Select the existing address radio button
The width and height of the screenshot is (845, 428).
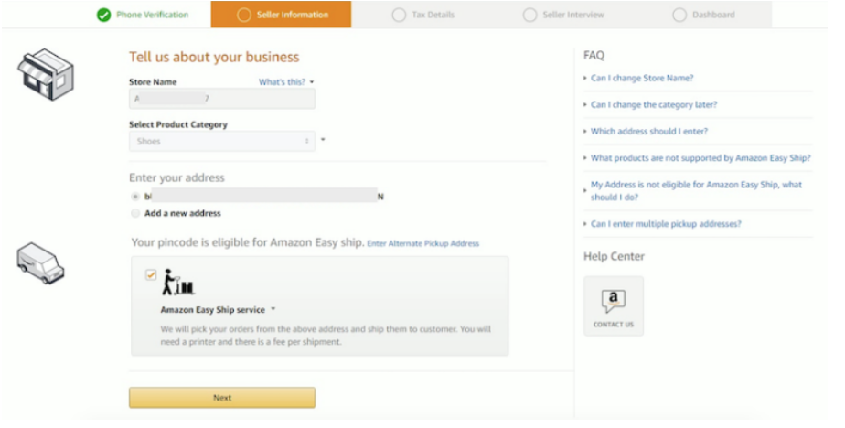[x=135, y=196]
